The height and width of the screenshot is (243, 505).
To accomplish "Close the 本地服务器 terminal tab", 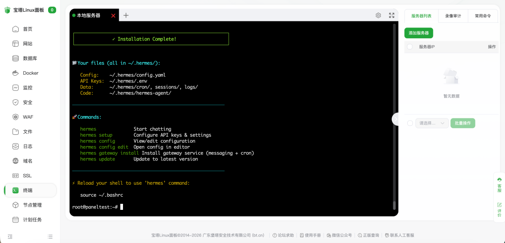I will [113, 15].
